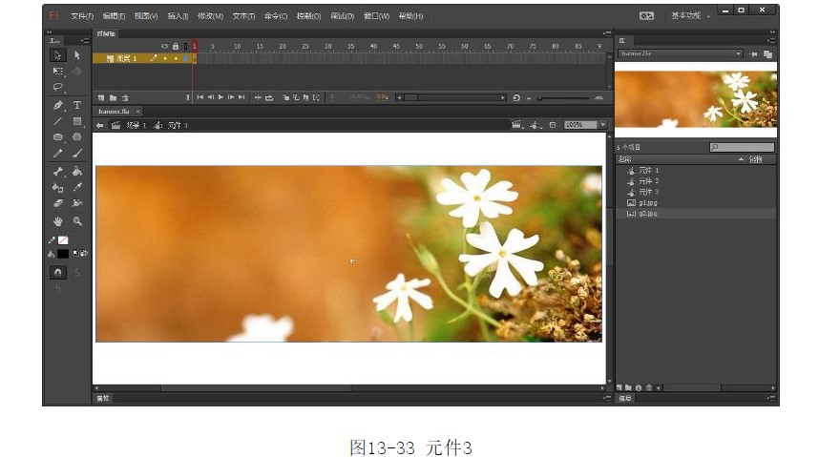The image size is (819, 457).
Task: Select the Text tool in the toolbox
Action: (x=77, y=105)
